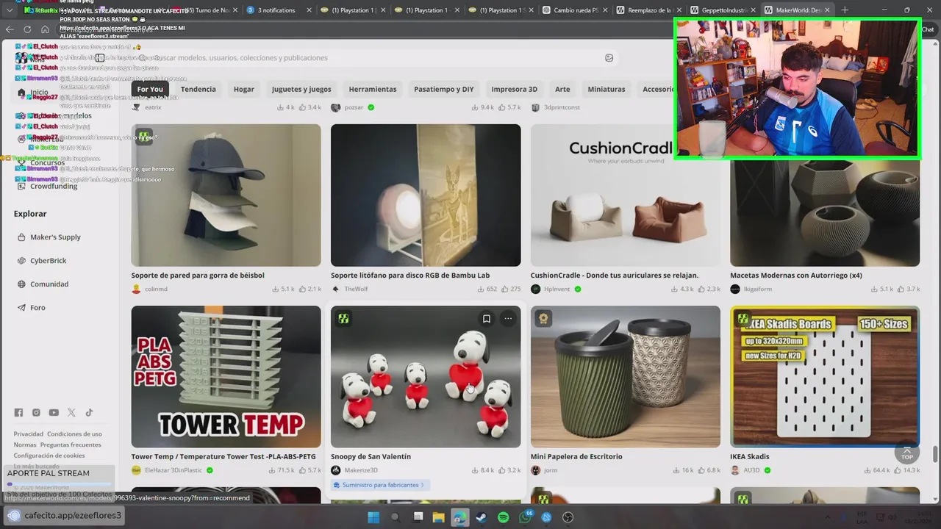Open Steam from the taskbar
This screenshot has height=529, width=941.
click(x=481, y=517)
